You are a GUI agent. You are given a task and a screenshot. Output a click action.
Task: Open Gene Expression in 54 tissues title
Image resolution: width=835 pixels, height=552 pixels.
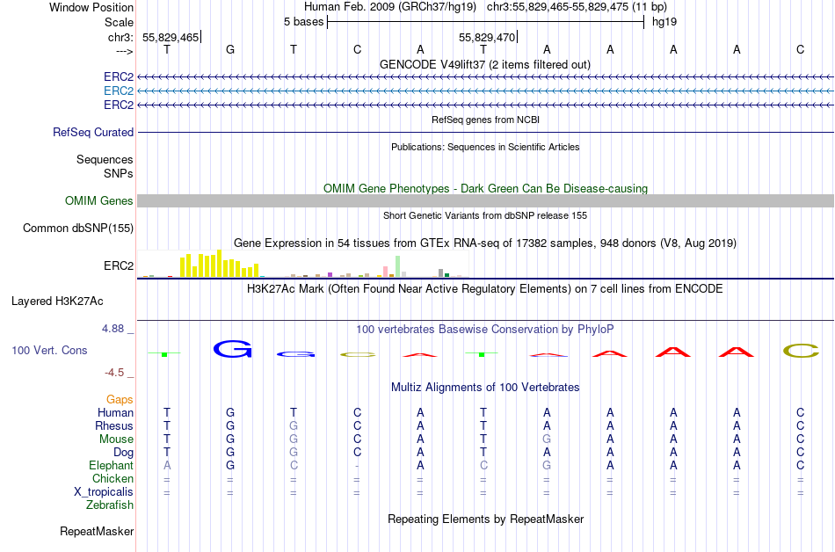point(485,243)
